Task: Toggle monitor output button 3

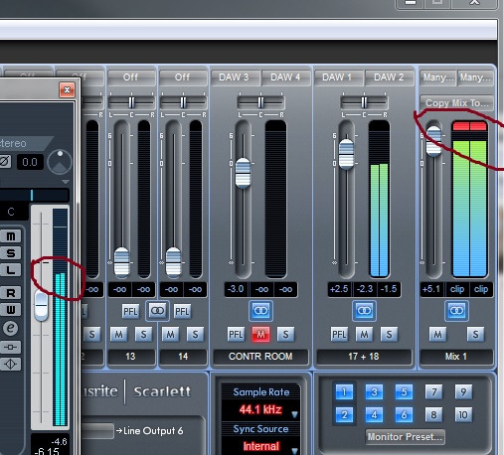Action: pos(374,392)
